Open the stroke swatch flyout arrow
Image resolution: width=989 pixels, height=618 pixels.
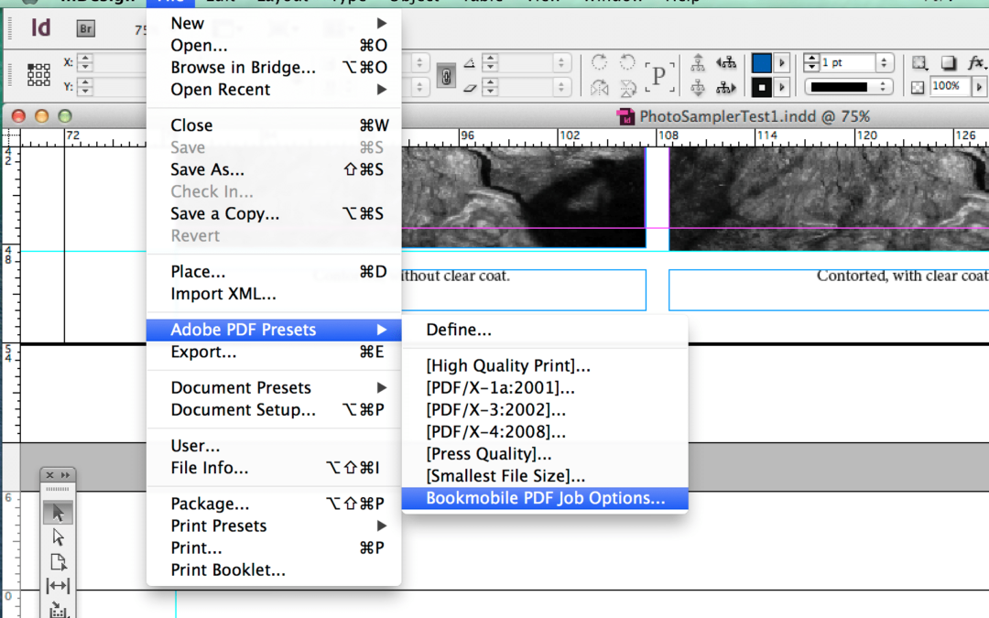click(782, 87)
